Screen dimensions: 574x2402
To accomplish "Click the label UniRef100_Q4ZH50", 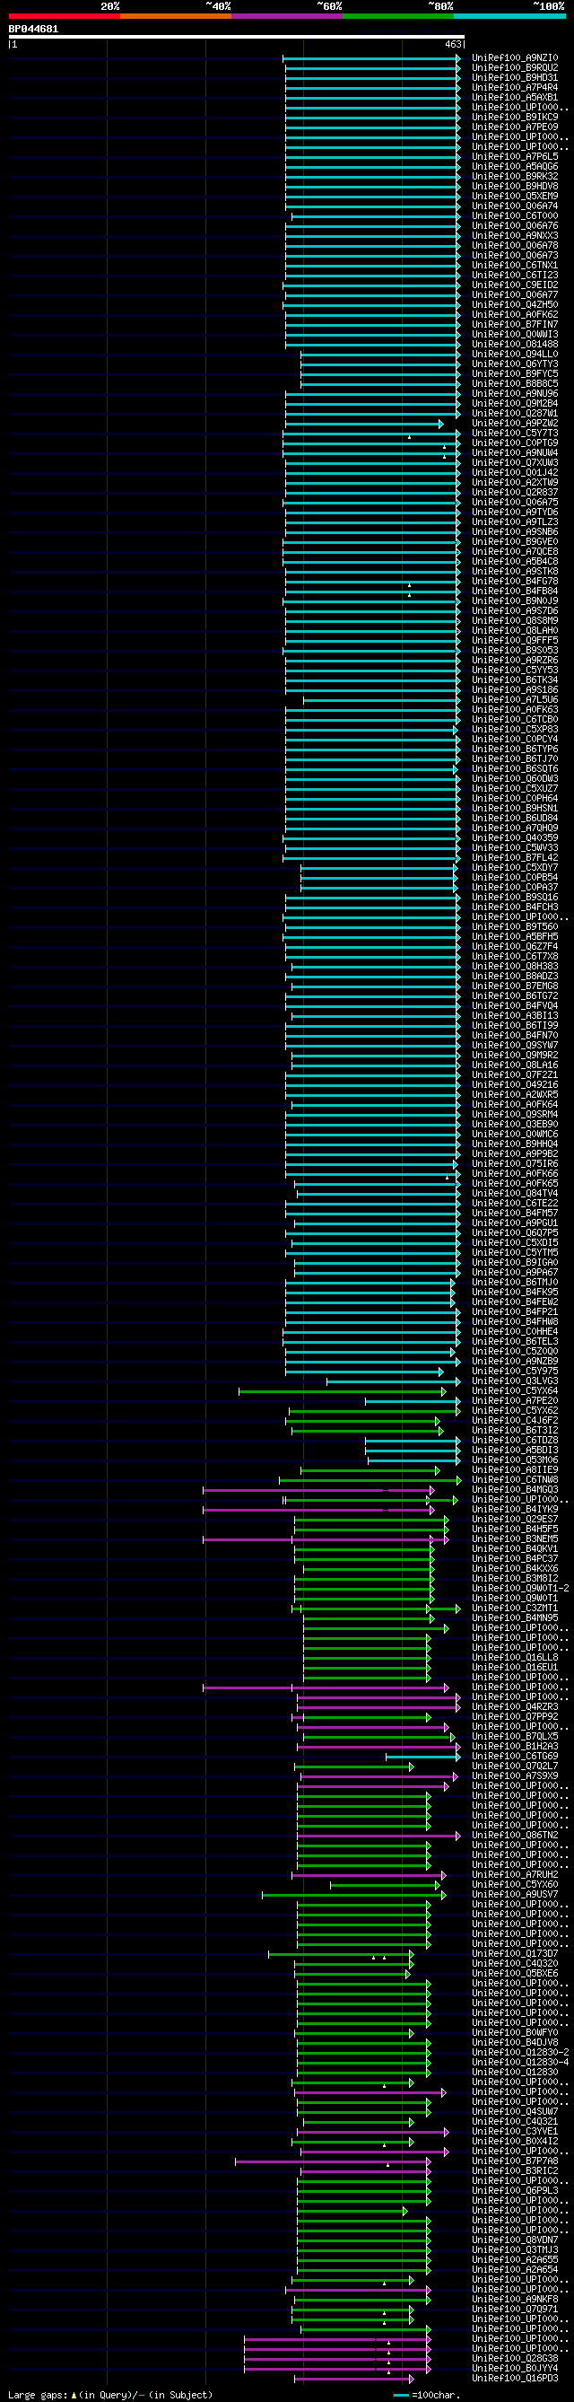I will coord(516,305).
